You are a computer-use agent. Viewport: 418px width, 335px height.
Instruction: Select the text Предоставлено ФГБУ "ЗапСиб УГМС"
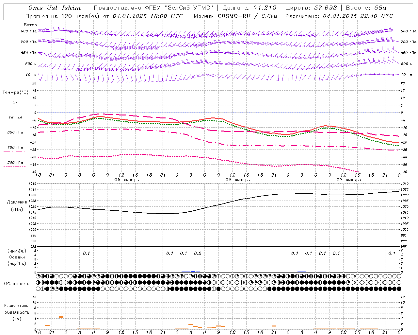tap(153, 8)
